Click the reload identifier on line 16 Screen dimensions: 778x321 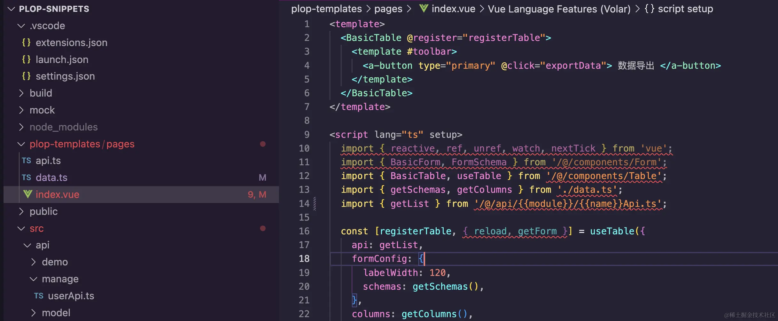[x=490, y=231]
